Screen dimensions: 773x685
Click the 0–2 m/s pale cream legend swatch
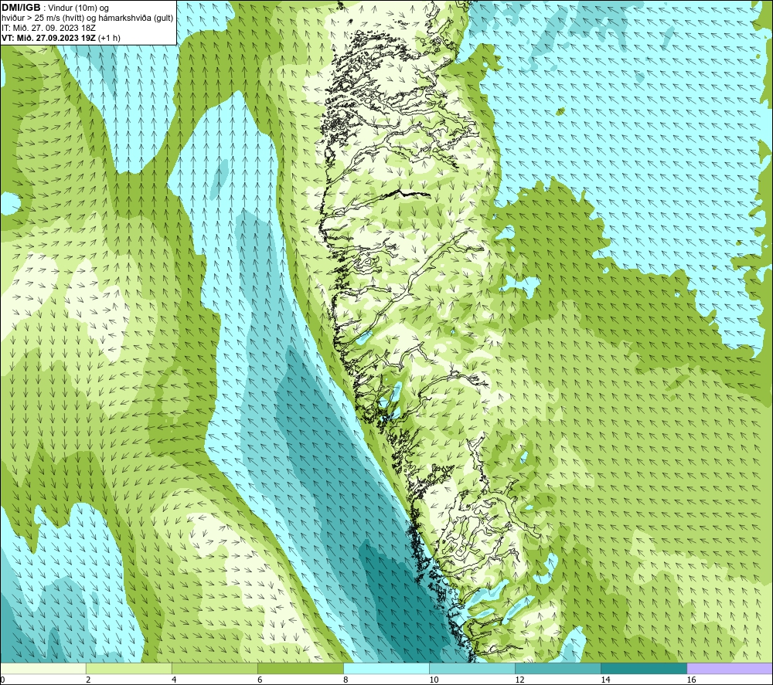click(43, 668)
